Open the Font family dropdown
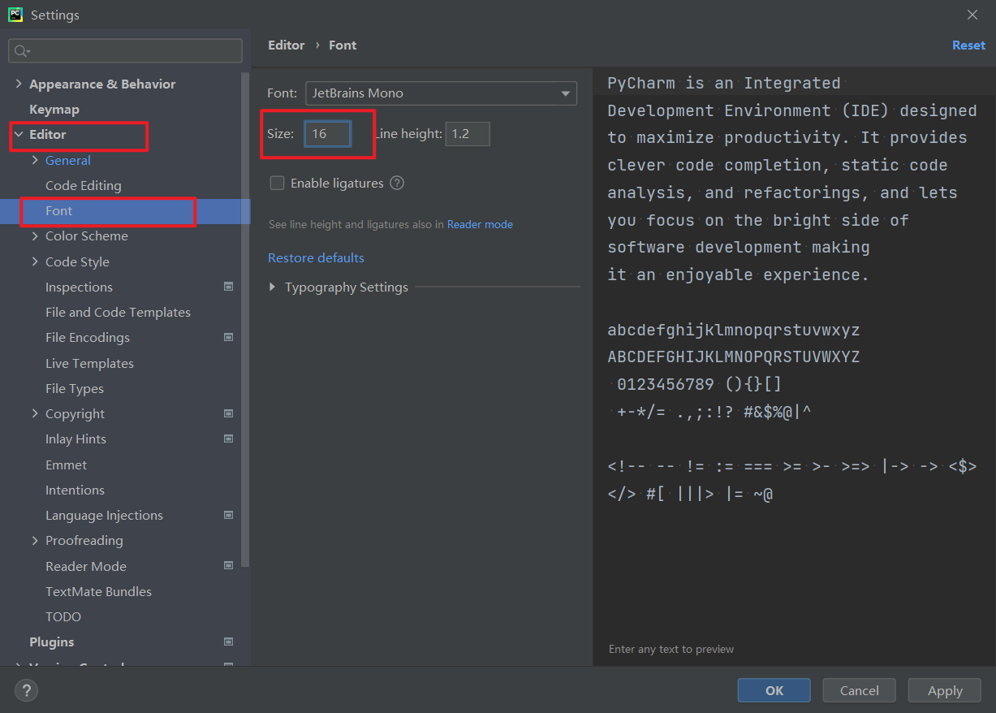996x713 pixels. 441,93
